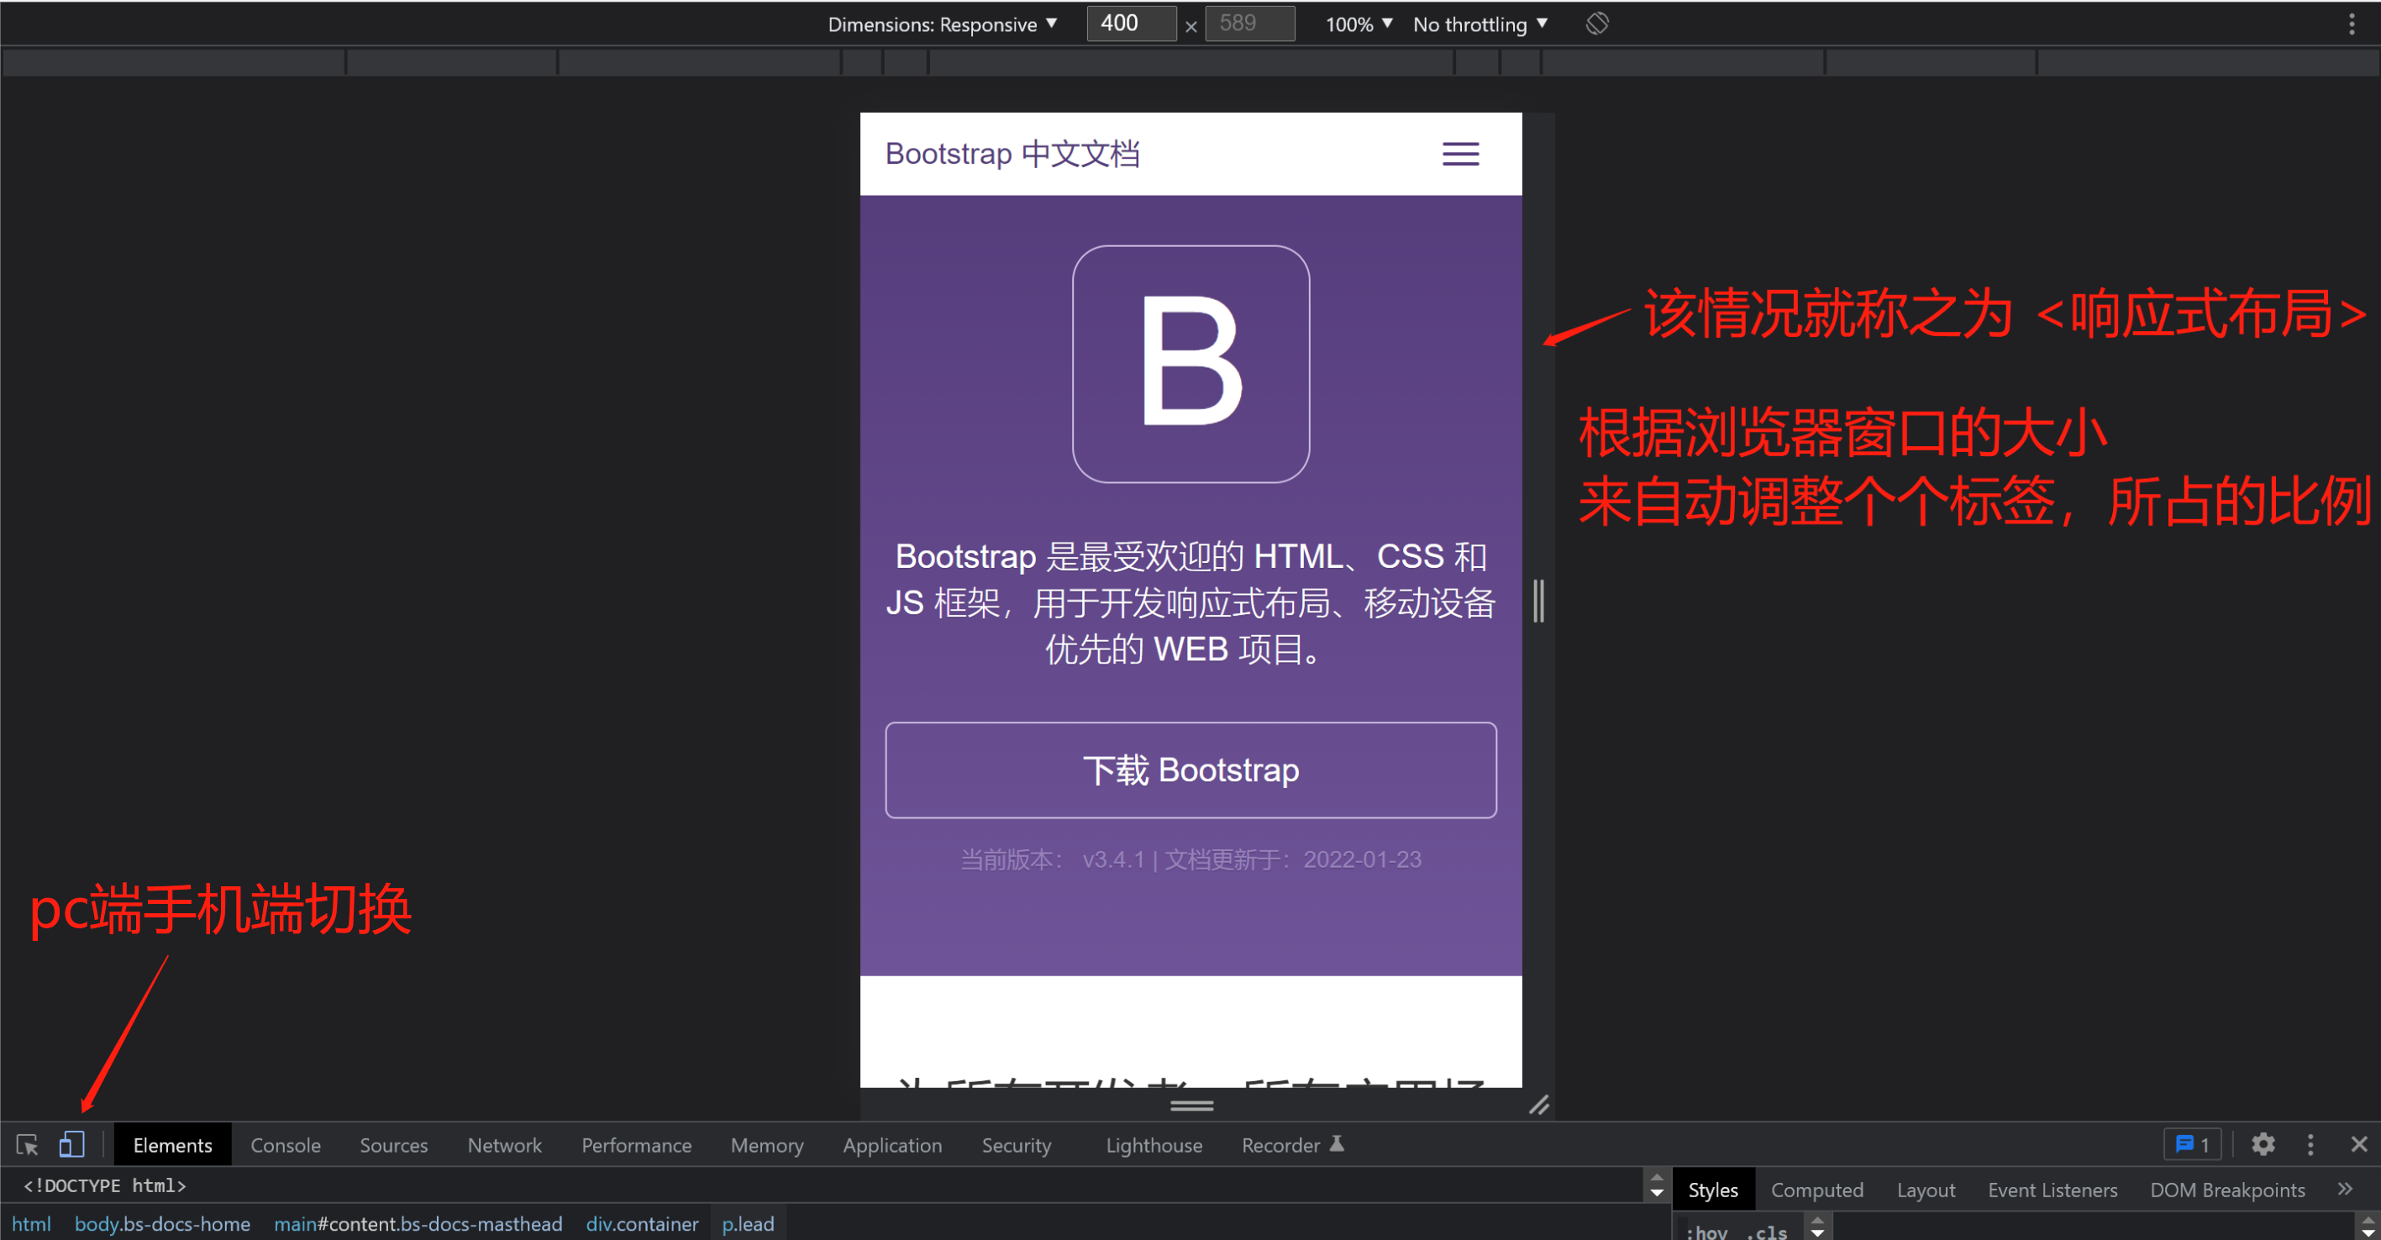Click the Bootstrap 中文文档 brand link

click(1012, 154)
